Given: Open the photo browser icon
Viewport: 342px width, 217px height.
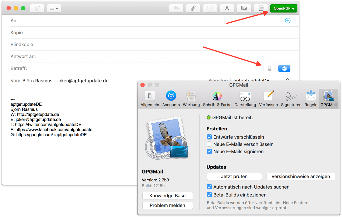Looking at the screenshot, I should point(244,8).
